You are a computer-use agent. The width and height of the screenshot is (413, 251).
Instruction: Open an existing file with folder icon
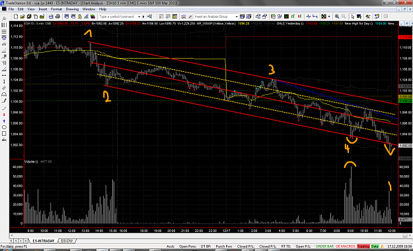pos(22,16)
